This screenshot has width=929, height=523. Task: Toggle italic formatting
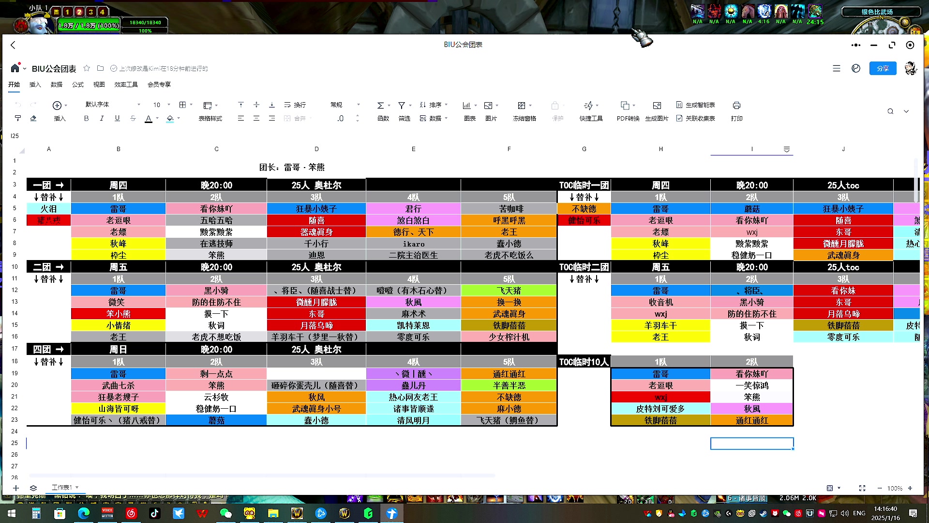tap(101, 118)
